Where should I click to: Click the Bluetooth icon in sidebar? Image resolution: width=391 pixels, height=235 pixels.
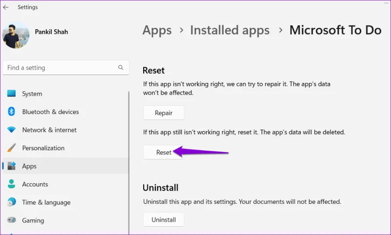11,112
